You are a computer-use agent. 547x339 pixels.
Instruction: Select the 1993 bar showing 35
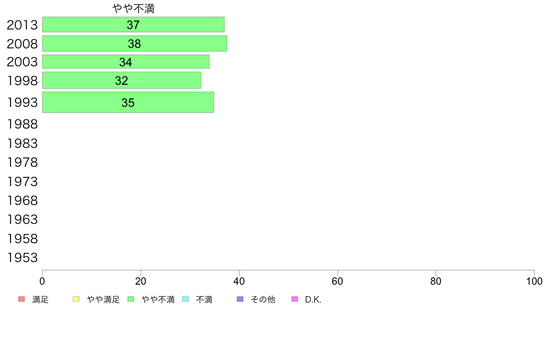coord(128,102)
